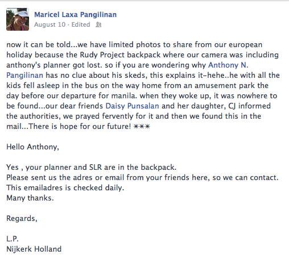Click the 'Please sent us the adres' line

pyautogui.click(x=142, y=178)
